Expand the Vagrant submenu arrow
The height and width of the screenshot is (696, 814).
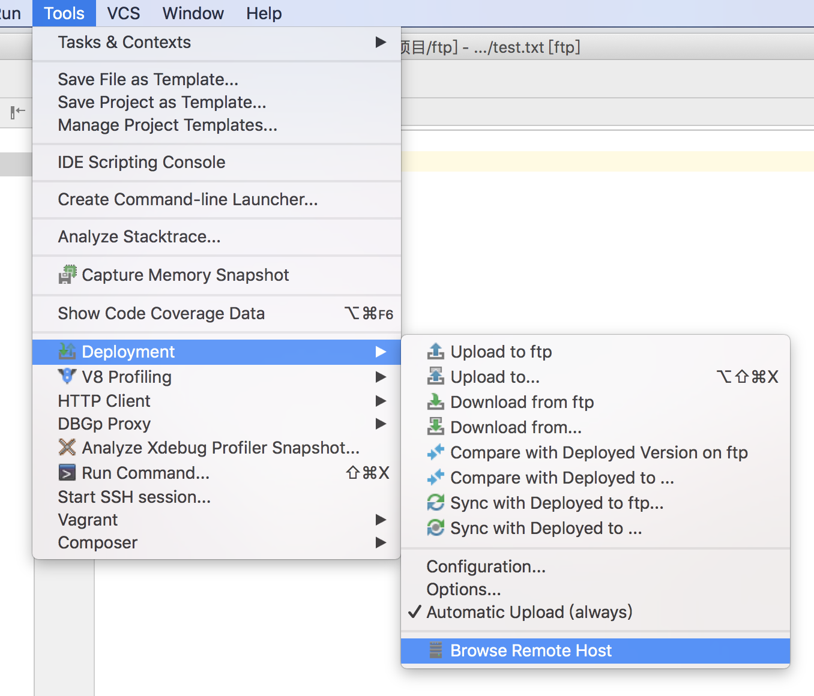pyautogui.click(x=381, y=520)
